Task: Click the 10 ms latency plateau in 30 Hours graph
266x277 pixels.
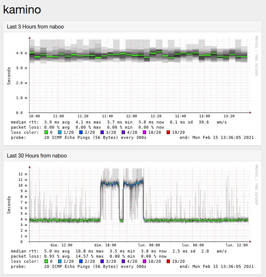Action: [110, 183]
